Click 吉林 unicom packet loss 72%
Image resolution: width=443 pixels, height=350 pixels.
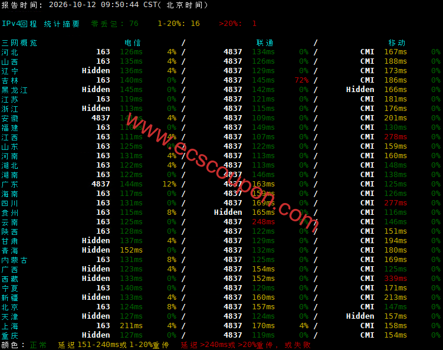coord(301,80)
